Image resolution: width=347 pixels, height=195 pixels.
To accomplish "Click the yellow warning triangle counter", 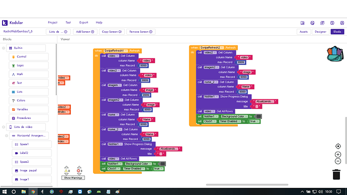I will 66,171.
